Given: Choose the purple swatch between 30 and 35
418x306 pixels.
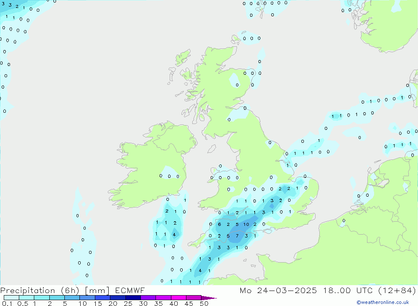Looking at the screenshot, I should coord(148,298).
